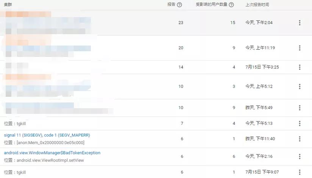This screenshot has height=178, width=312.
Task: Select 今天 下午2:16 timestamp
Action: pos(259,156)
